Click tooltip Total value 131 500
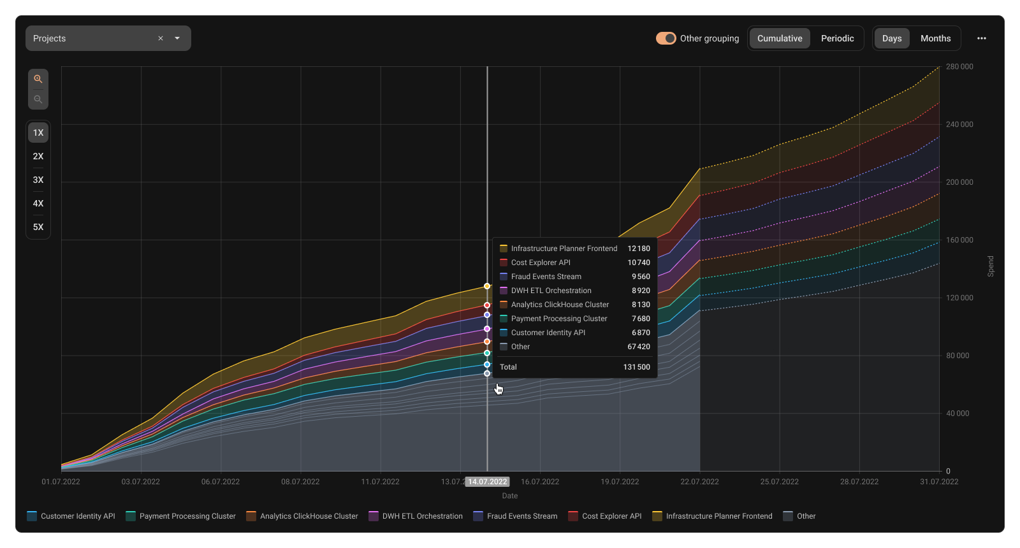The height and width of the screenshot is (548, 1020). point(636,367)
